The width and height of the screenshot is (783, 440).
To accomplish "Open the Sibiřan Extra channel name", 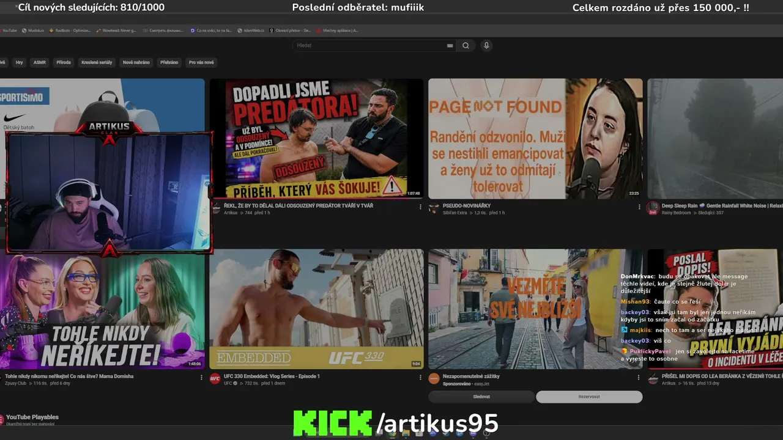I will (455, 213).
